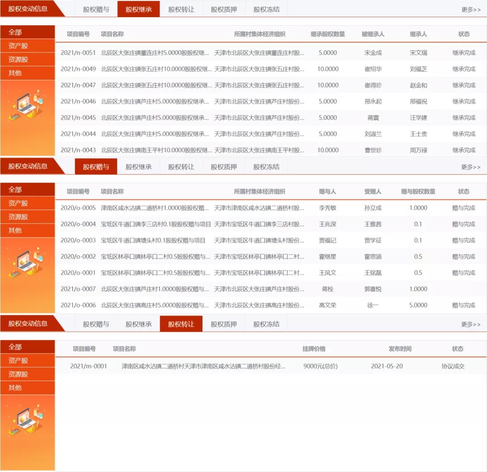Viewport: 487px width, 472px height.
Task: Click the 发布时间 column header
Action: coord(400,349)
